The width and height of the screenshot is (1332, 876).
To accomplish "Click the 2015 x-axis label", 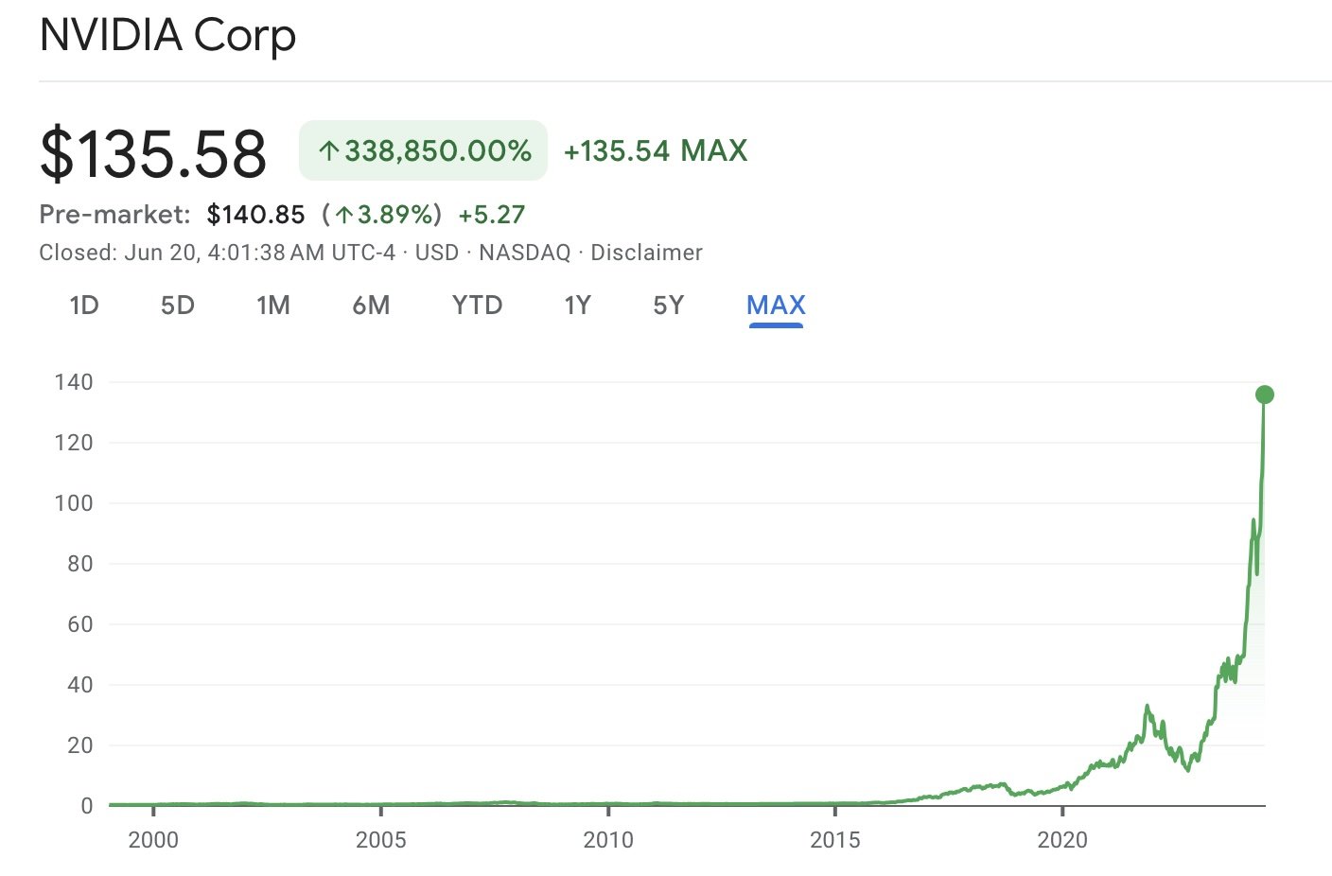I will pyautogui.click(x=835, y=840).
